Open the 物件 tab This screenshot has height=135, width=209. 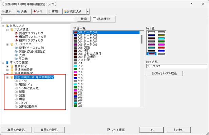[39, 12]
